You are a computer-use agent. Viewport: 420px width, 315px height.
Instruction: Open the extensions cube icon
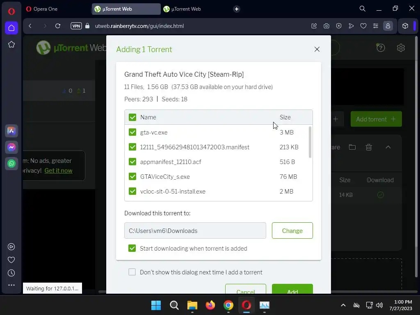[405, 26]
